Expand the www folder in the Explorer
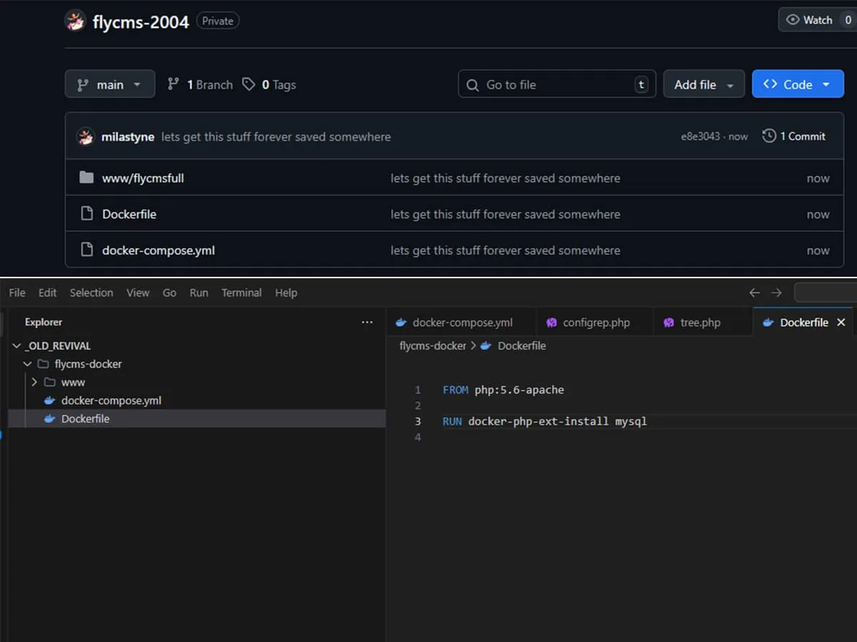The image size is (857, 642). click(x=35, y=382)
